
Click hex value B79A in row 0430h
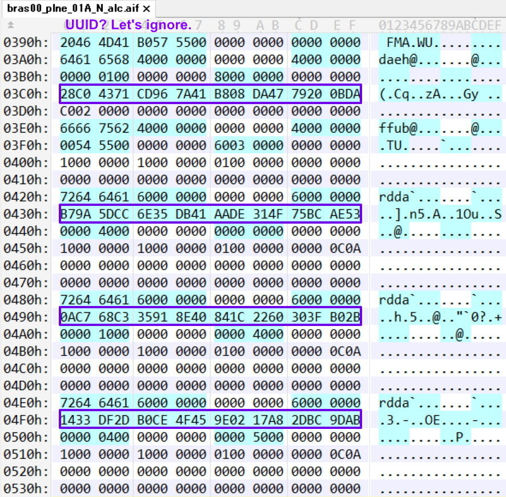click(75, 214)
